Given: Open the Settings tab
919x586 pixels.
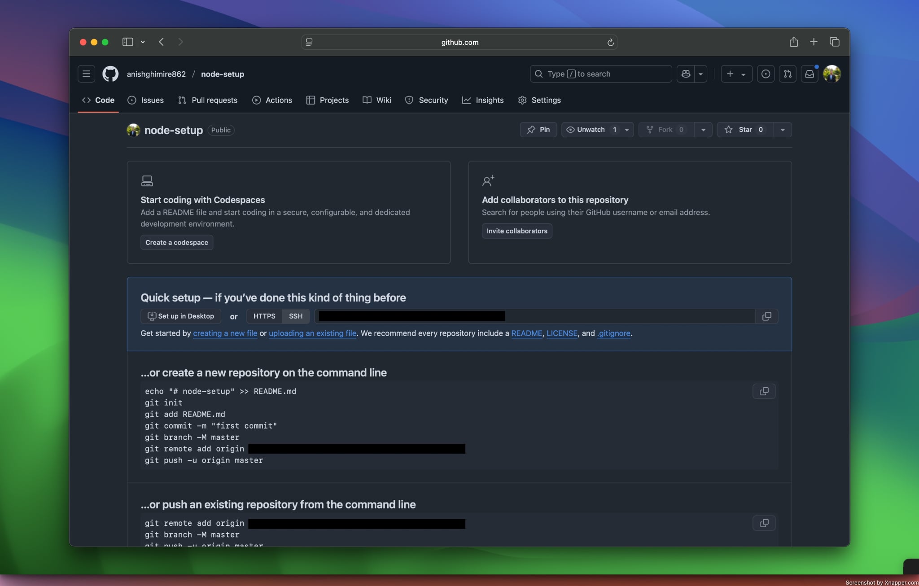Looking at the screenshot, I should (x=539, y=100).
